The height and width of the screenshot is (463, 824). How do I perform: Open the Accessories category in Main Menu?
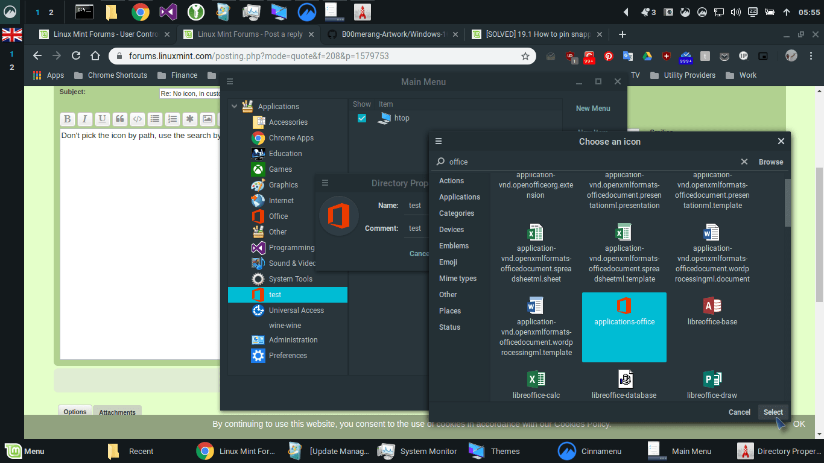pyautogui.click(x=288, y=122)
